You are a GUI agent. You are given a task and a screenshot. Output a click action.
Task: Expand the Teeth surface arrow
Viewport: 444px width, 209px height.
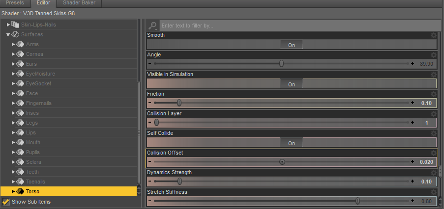[13, 172]
